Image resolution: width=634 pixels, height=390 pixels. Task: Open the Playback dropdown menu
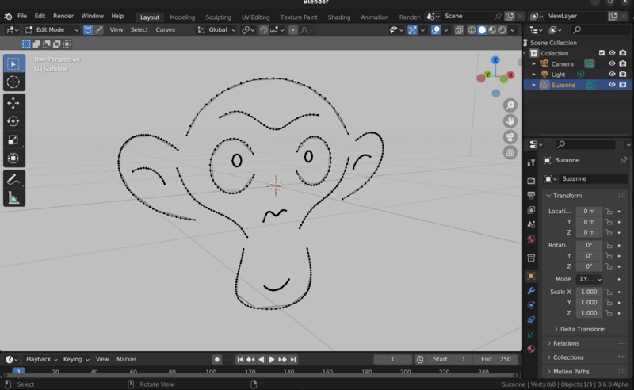41,359
